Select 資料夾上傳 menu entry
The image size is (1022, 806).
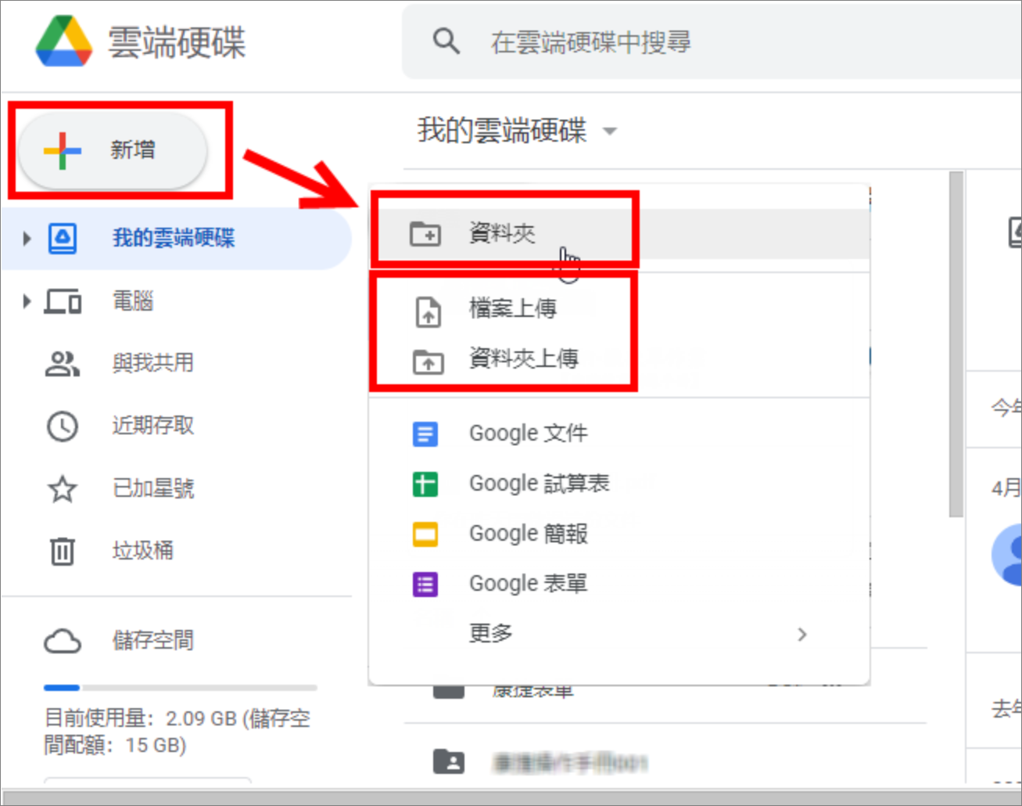523,359
